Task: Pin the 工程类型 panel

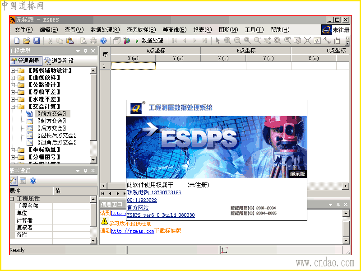Action: coord(85,51)
